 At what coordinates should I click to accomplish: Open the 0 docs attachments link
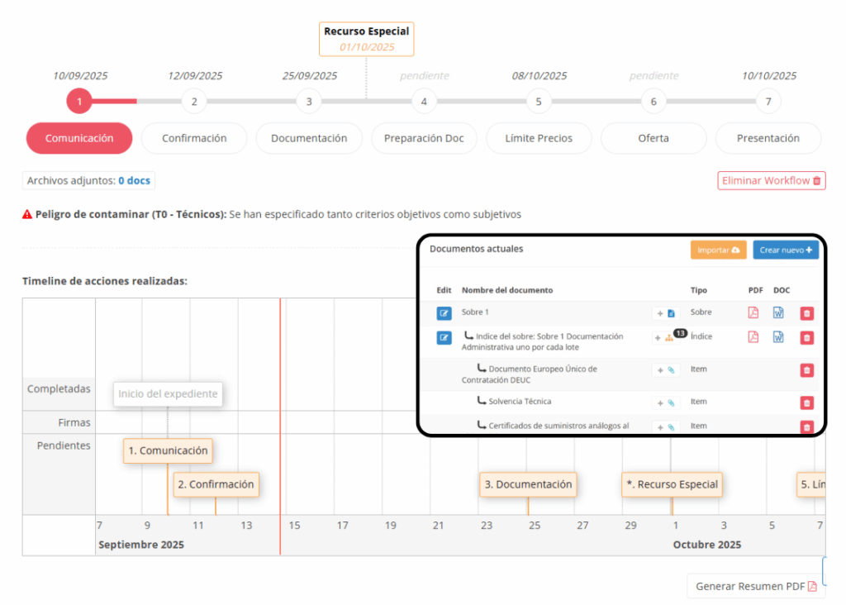click(x=135, y=180)
